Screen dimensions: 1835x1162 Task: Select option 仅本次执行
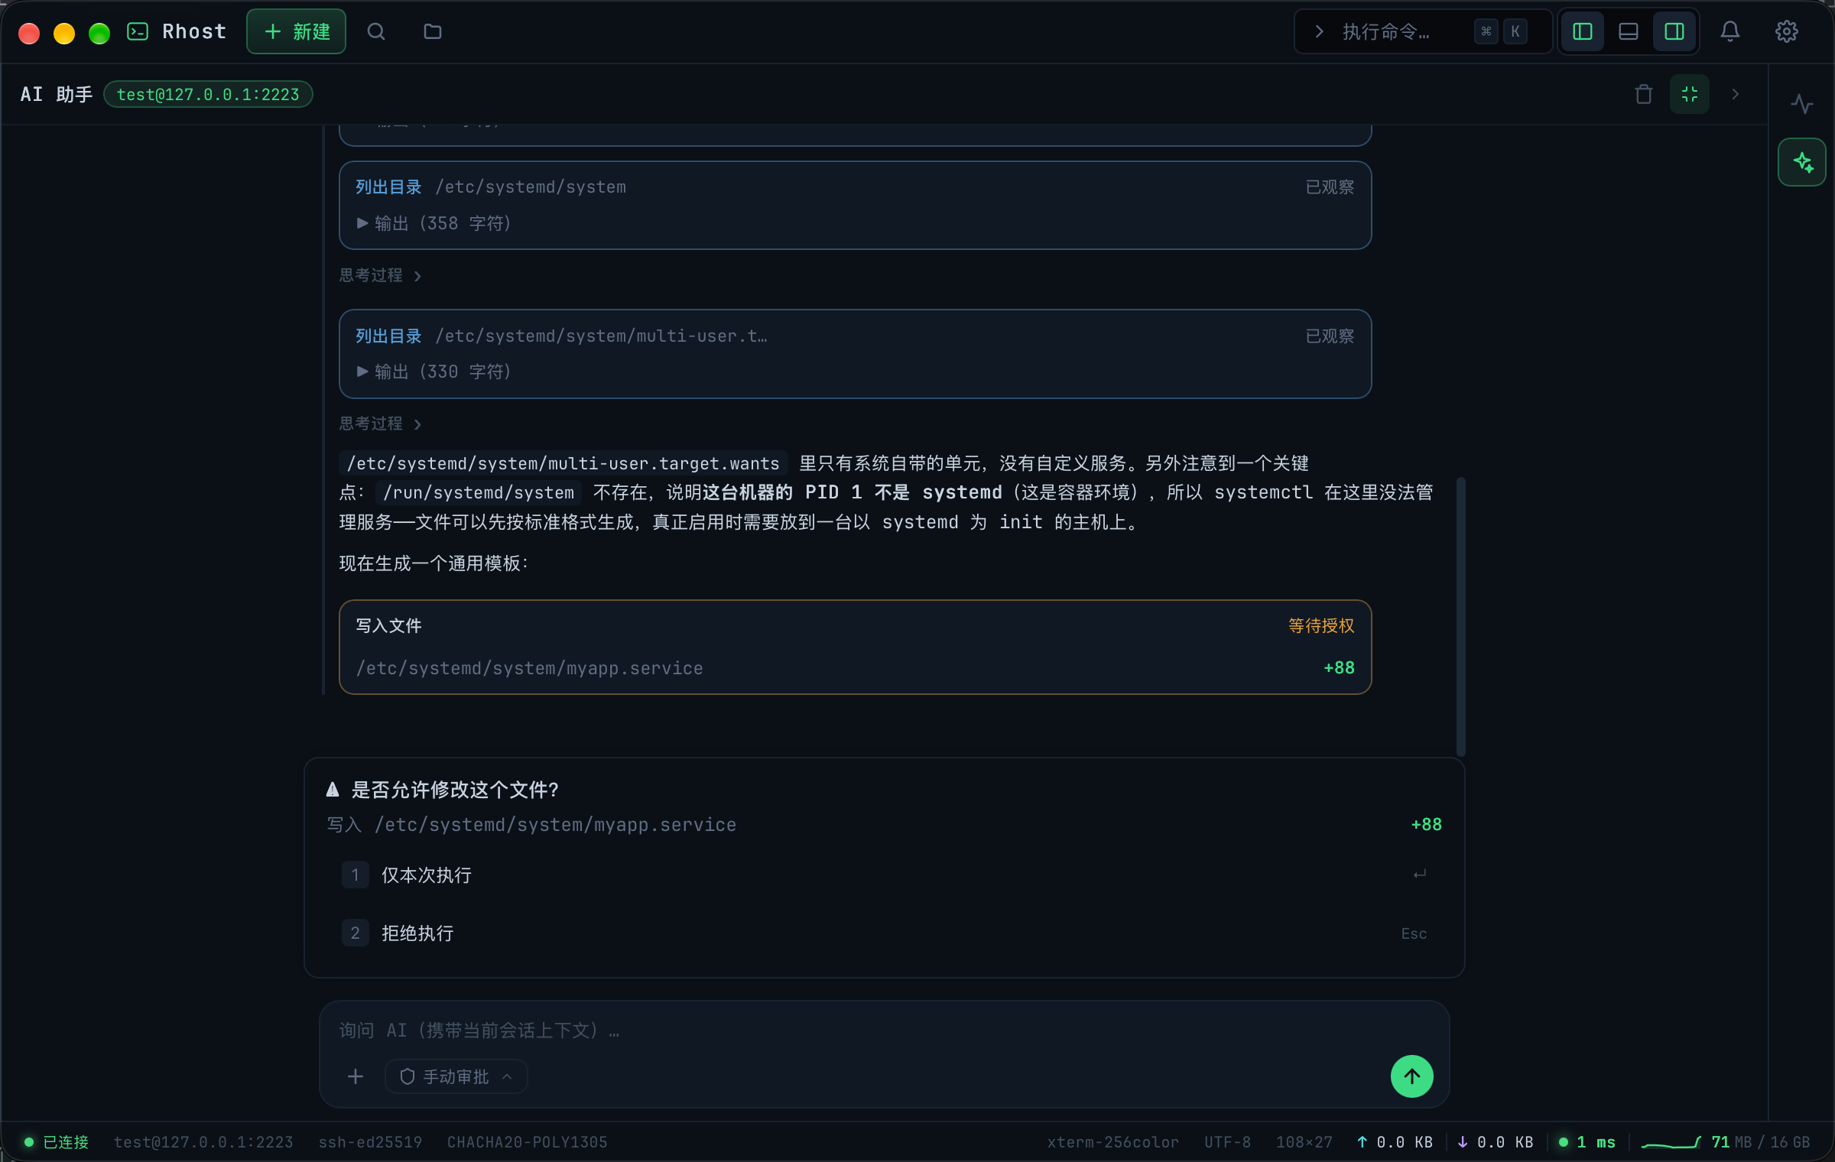[x=884, y=875]
